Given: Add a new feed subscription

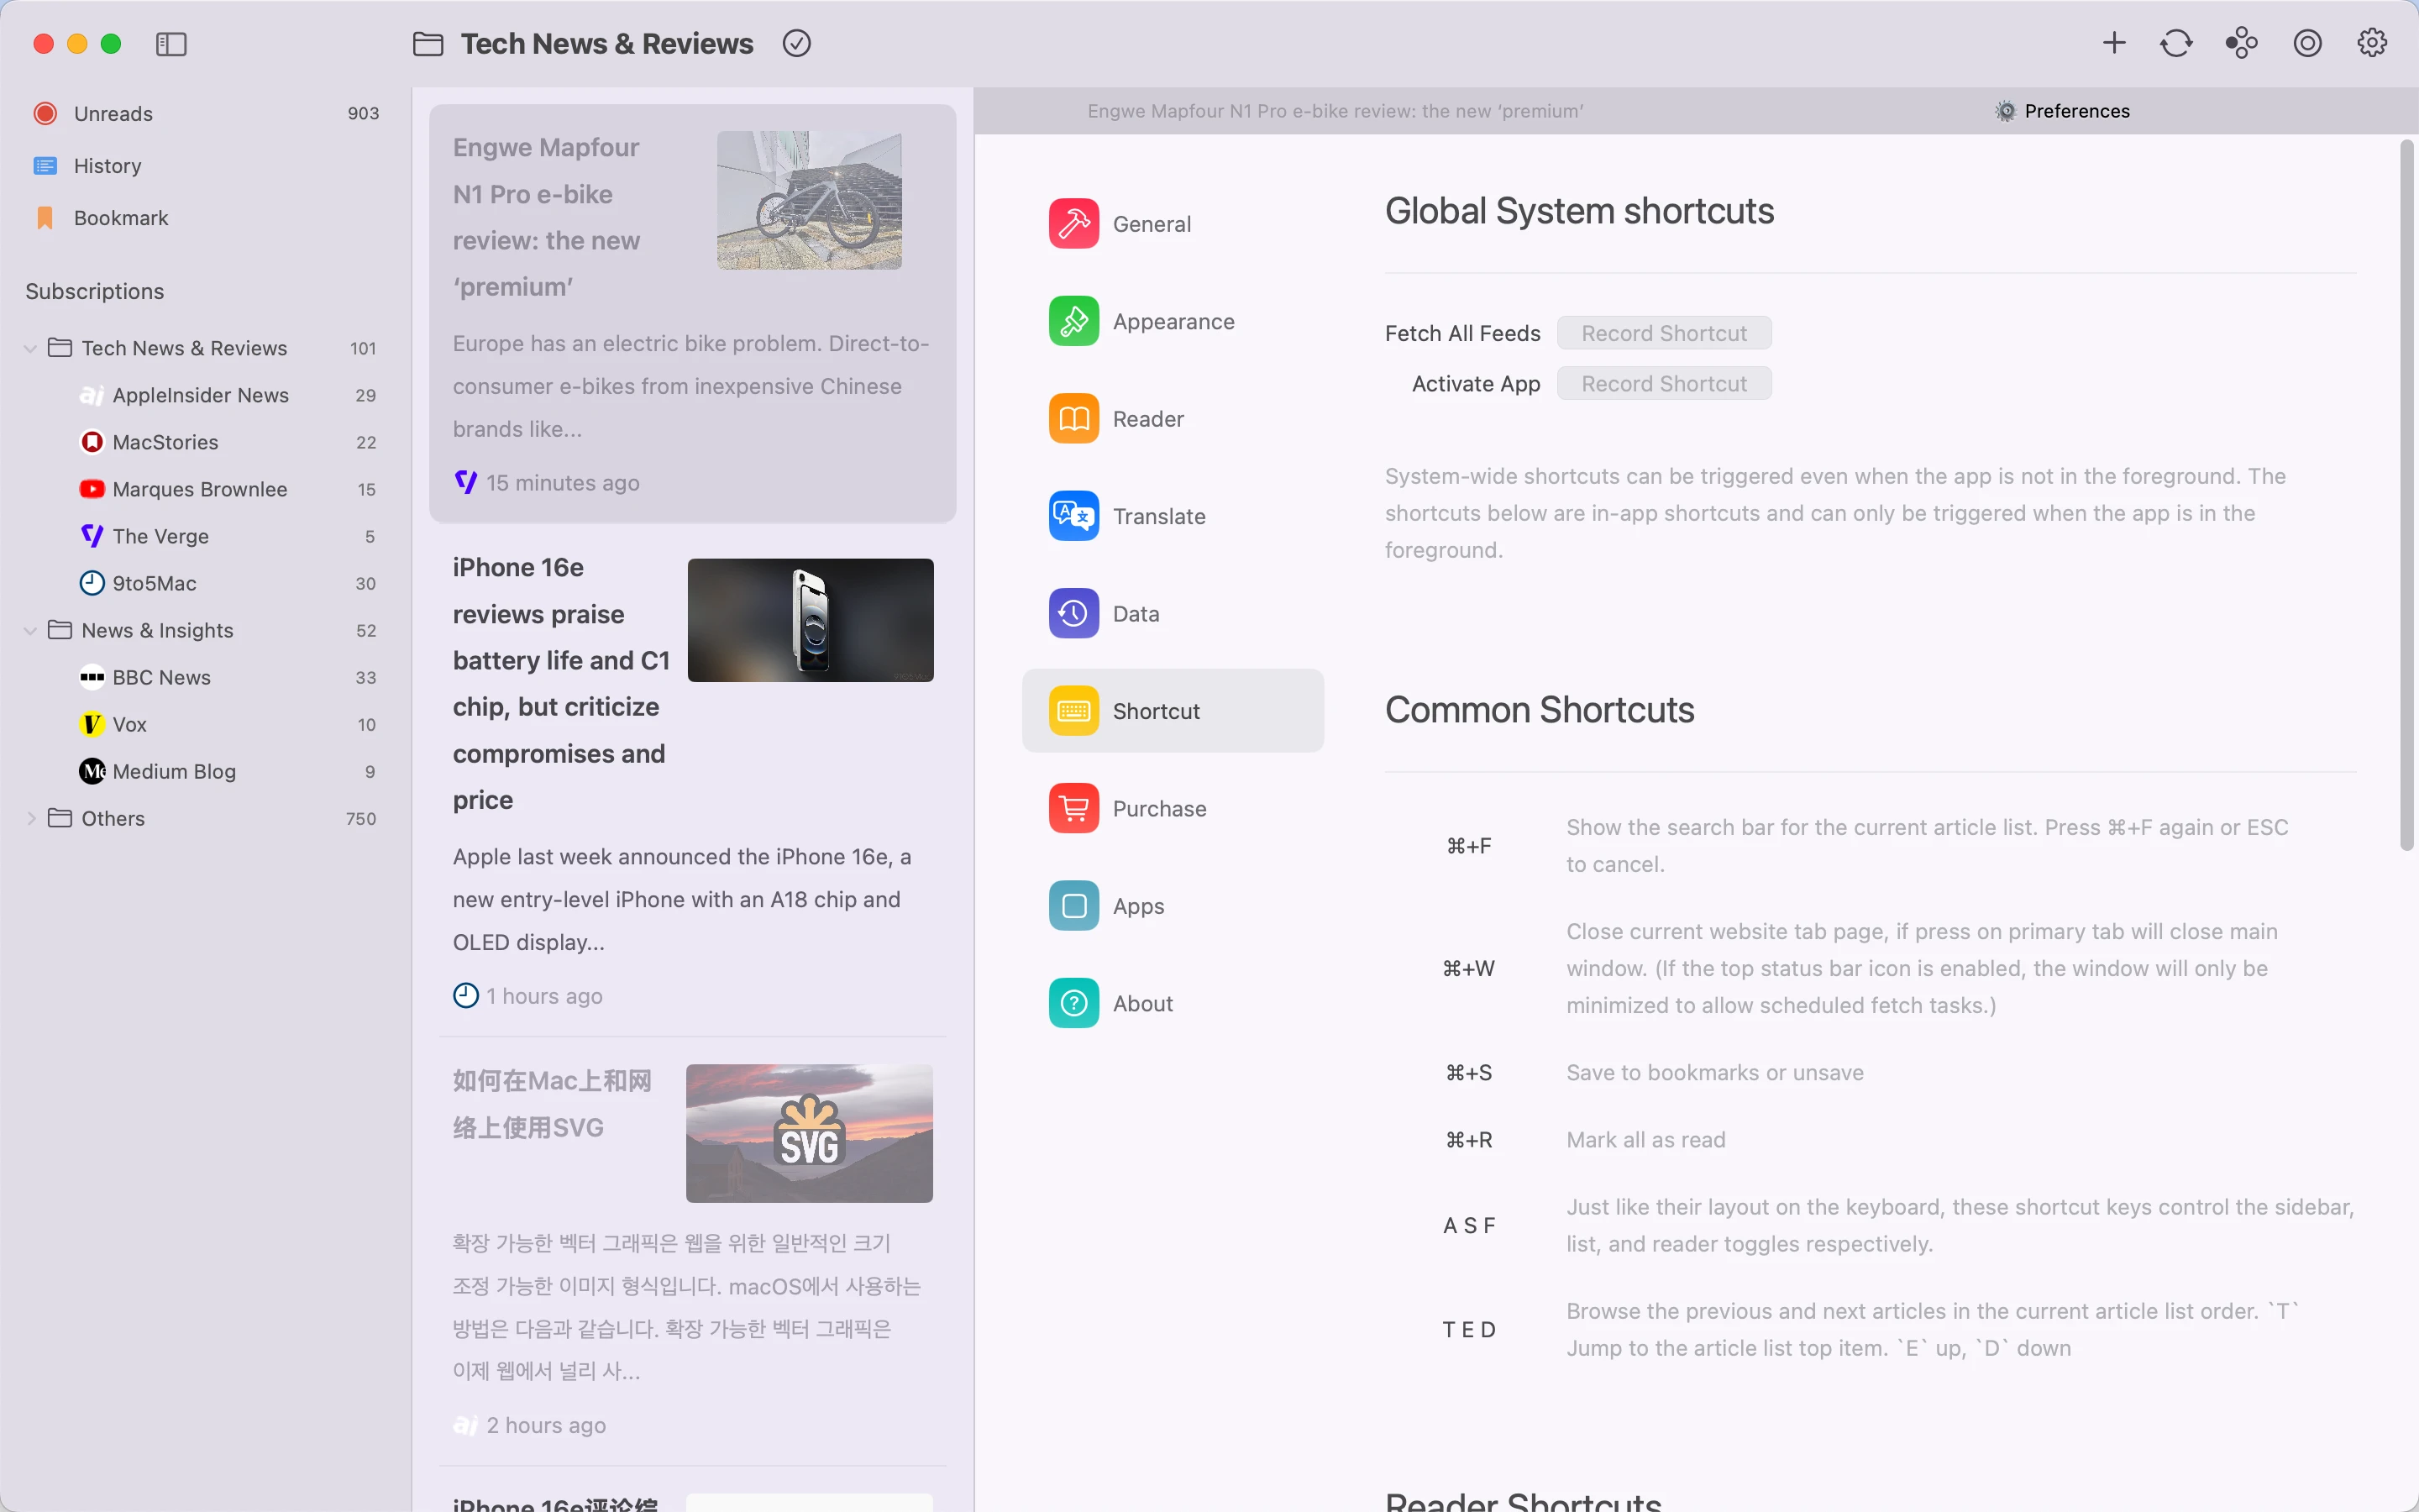Looking at the screenshot, I should coord(2113,43).
